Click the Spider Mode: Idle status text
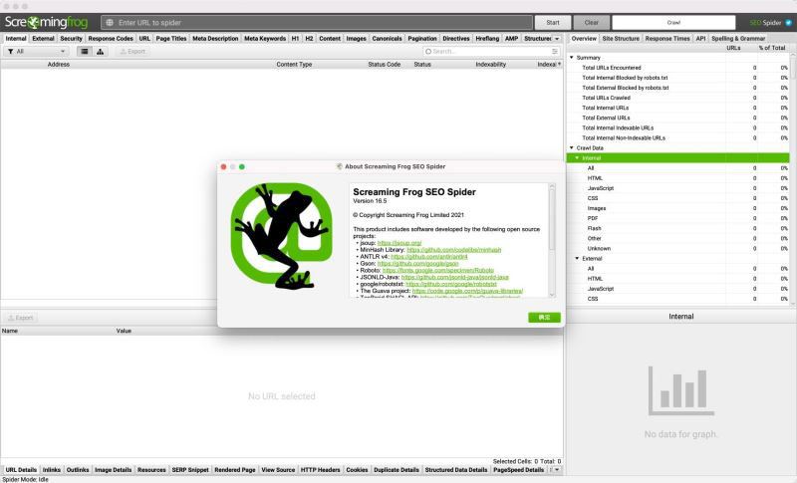The image size is (797, 483). tap(26, 479)
